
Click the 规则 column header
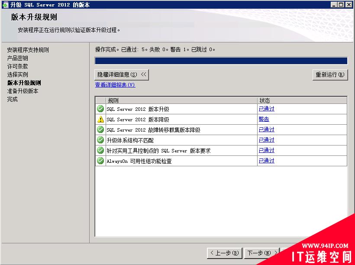click(181, 100)
